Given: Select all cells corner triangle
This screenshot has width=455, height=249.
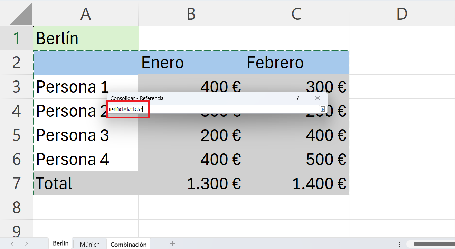Looking at the screenshot, I should [x=21, y=15].
